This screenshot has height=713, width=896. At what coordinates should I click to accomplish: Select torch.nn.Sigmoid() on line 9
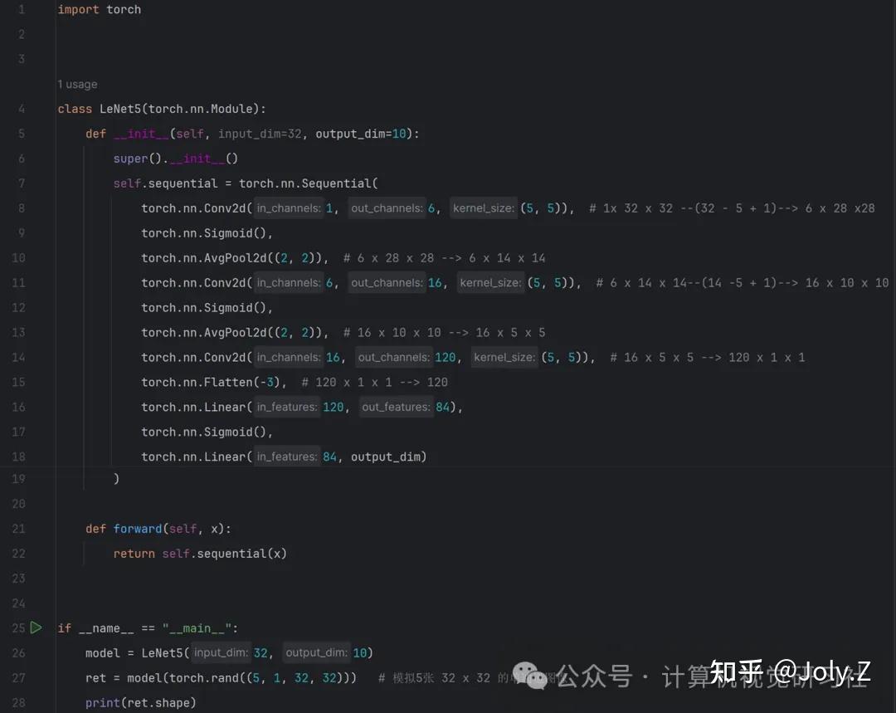203,232
